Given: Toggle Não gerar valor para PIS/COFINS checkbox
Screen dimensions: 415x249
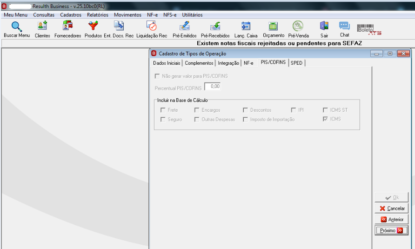Looking at the screenshot, I should click(157, 76).
